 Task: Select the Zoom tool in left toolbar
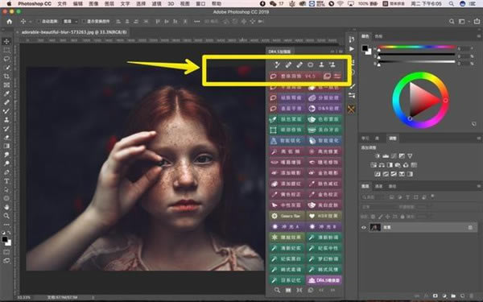click(6, 216)
